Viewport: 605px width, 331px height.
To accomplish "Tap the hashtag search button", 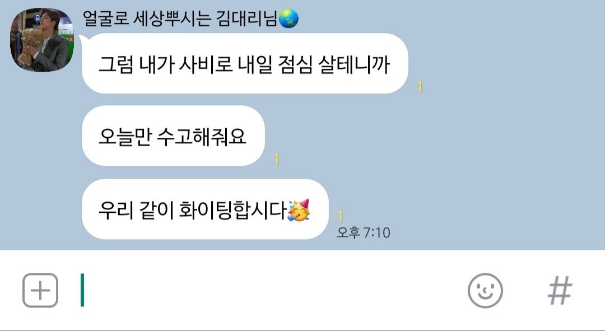I will [560, 290].
